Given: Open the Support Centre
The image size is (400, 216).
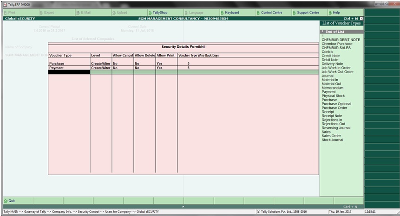Looking at the screenshot, I should click(x=308, y=13).
